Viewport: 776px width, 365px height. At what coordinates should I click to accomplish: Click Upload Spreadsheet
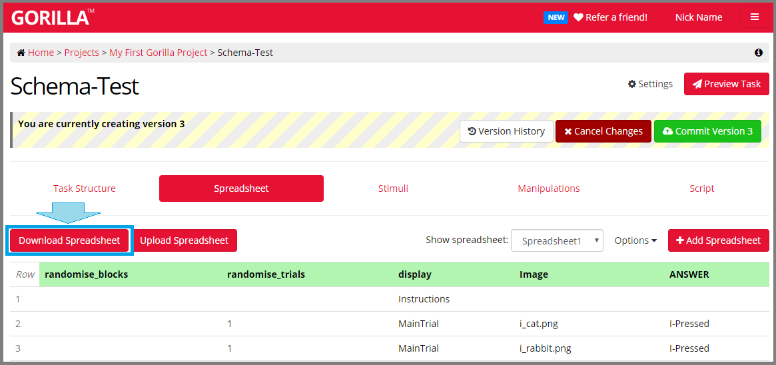(x=184, y=240)
